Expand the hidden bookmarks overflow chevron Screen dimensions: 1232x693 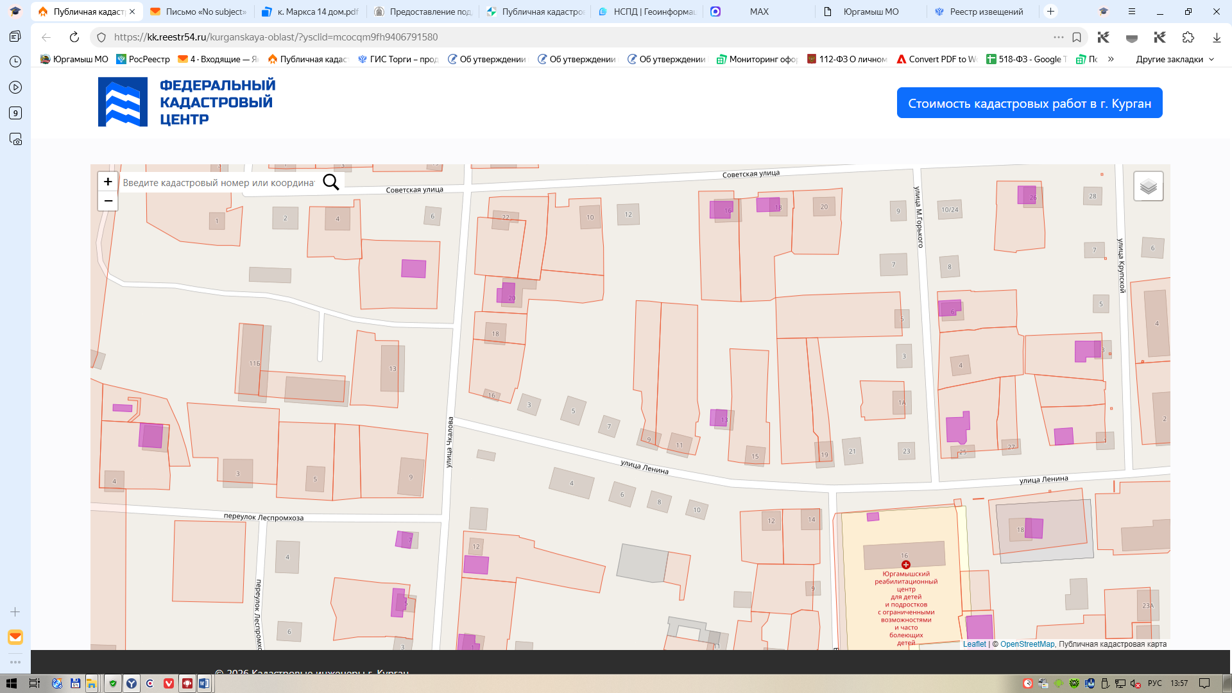pos(1111,59)
